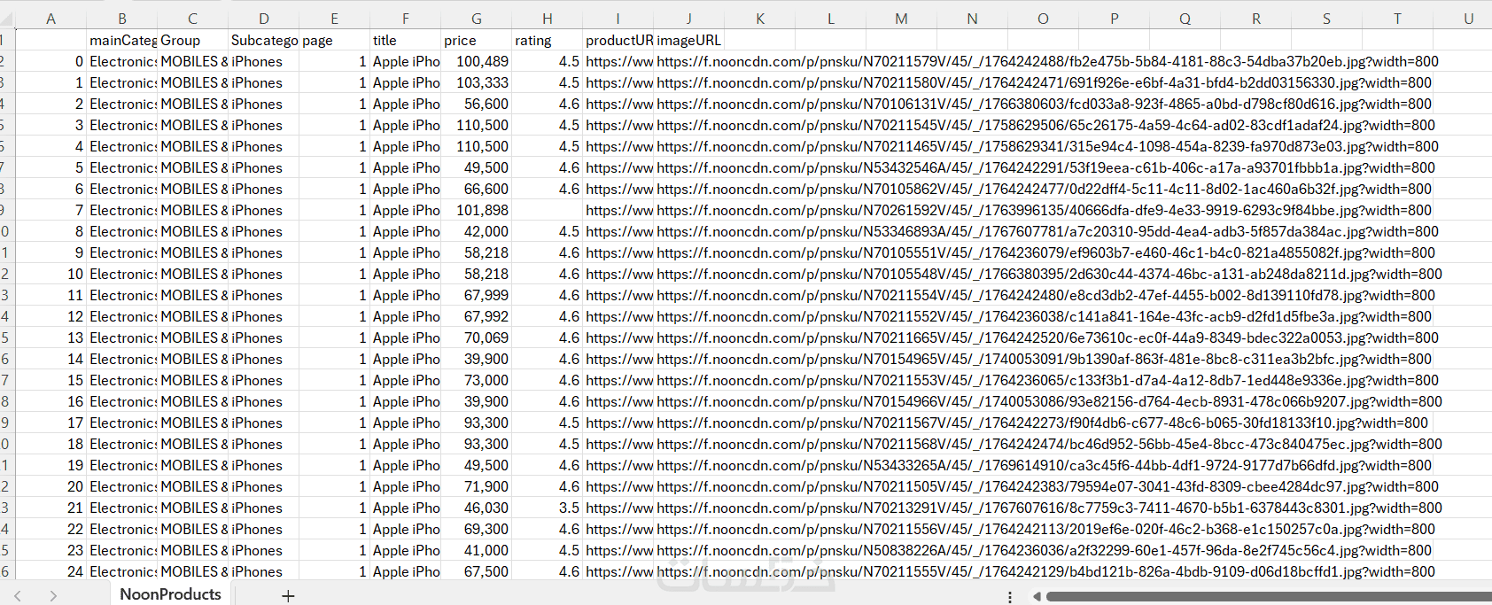
Task: Select the empty rating cell beside 101,898
Action: pos(548,210)
